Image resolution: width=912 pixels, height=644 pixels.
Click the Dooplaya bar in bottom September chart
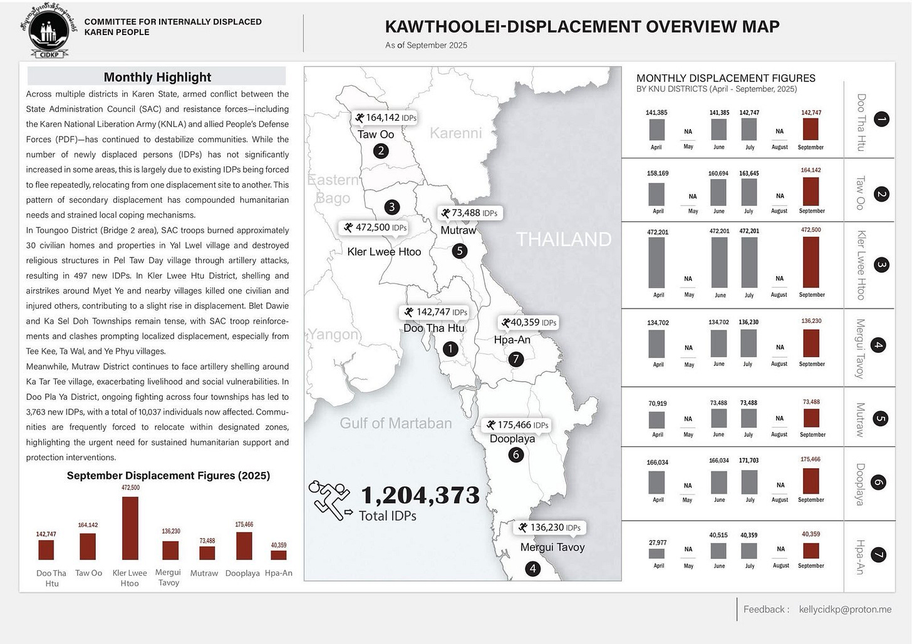[x=244, y=546]
